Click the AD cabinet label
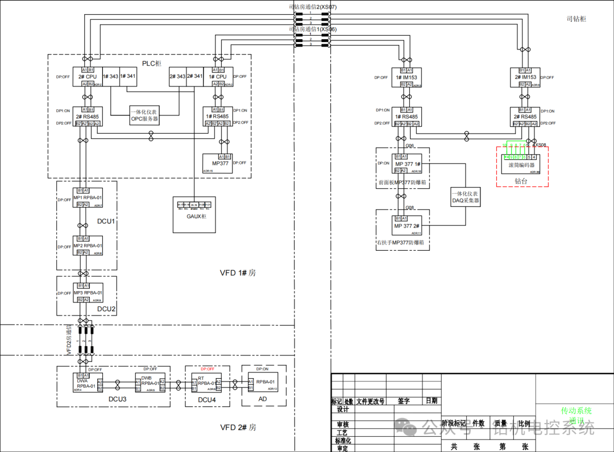Screen dimensions: 614x452 coord(263,399)
